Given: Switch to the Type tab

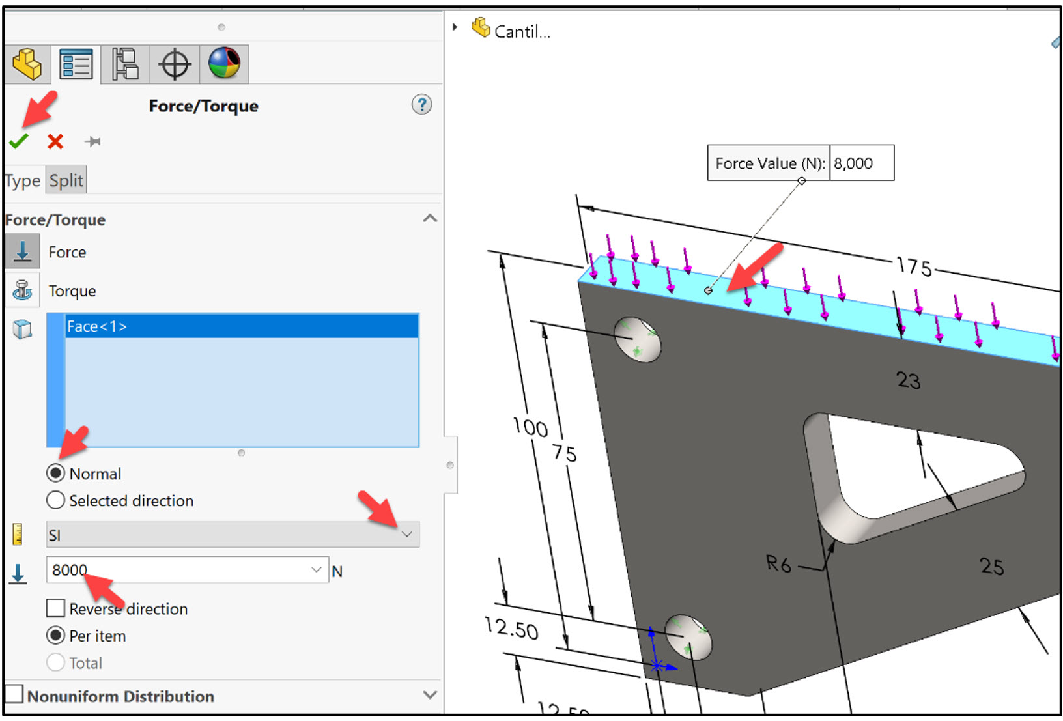Looking at the screenshot, I should click(21, 179).
